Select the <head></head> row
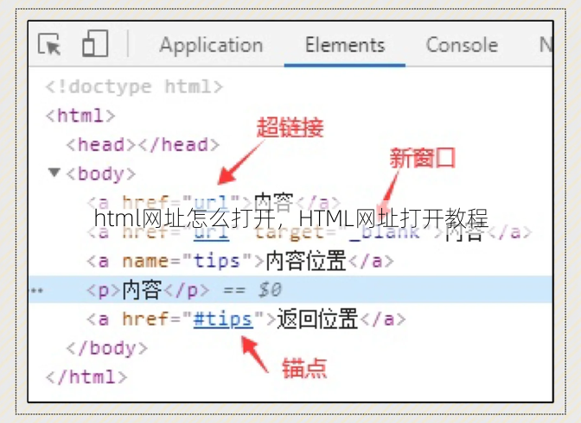The height and width of the screenshot is (423, 581). pyautogui.click(x=143, y=144)
